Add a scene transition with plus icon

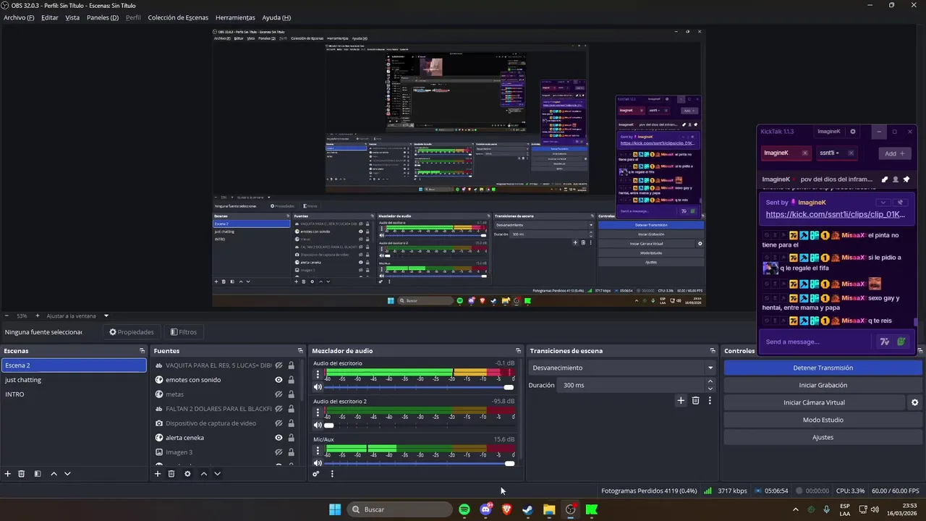681,400
